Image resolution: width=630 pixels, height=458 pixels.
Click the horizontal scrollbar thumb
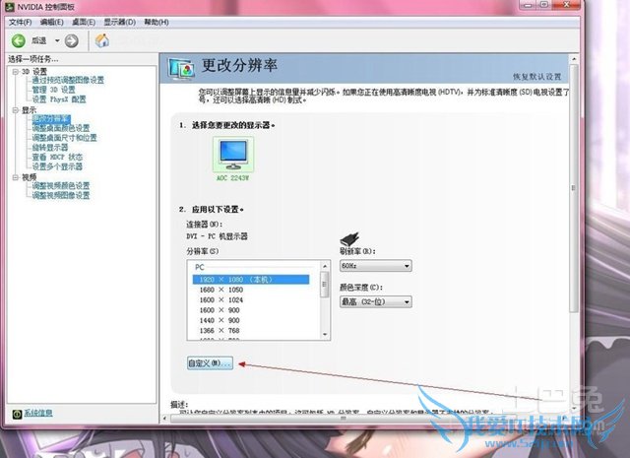343,419
